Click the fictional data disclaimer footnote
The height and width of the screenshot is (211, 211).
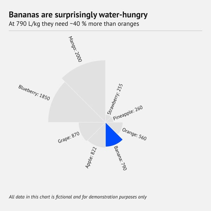pos(78,197)
